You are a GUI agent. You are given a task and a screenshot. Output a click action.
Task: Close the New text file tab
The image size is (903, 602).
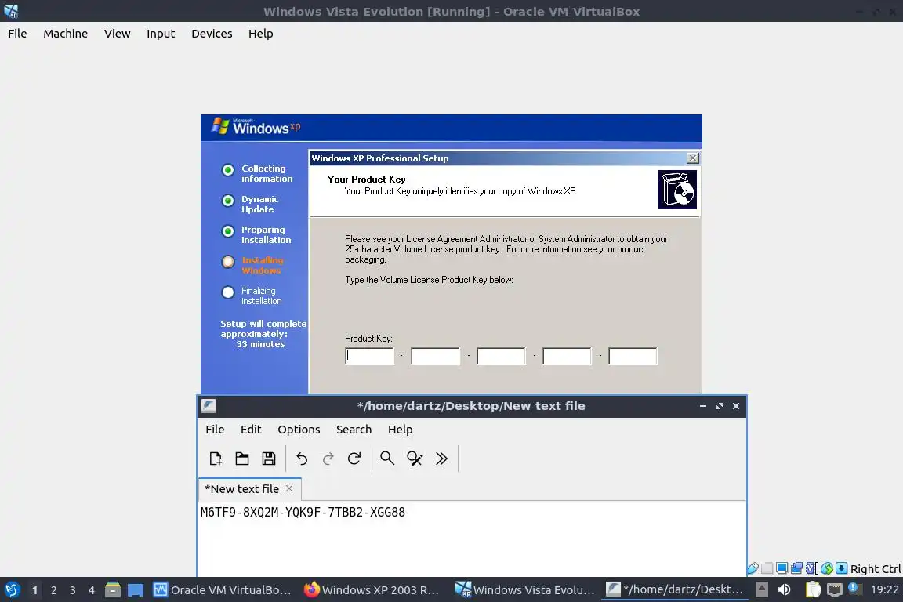[289, 488]
